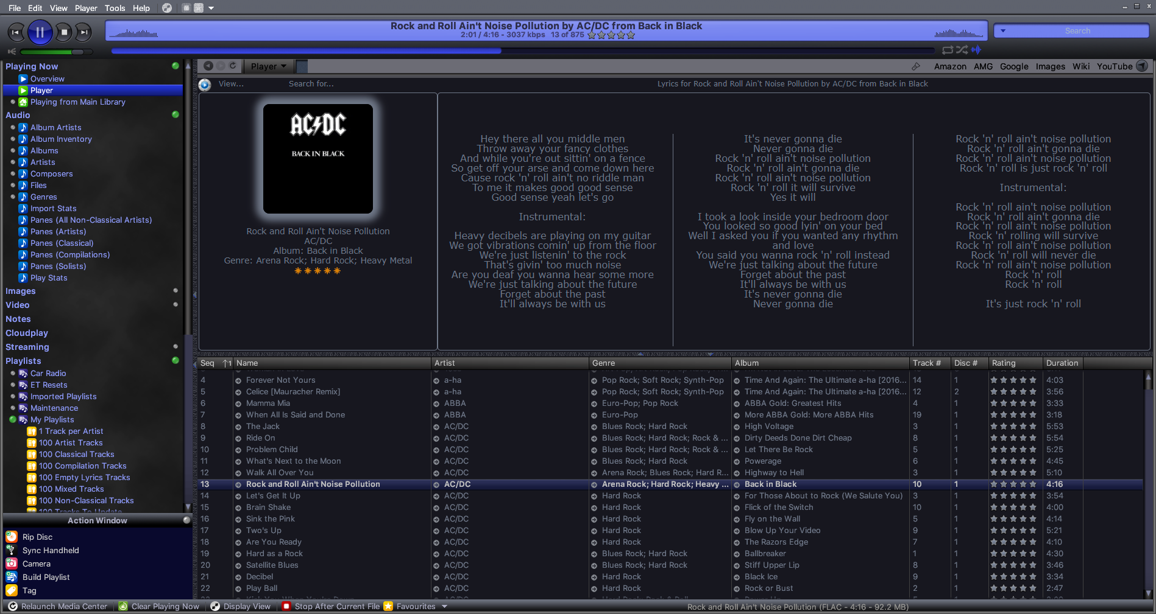The height and width of the screenshot is (614, 1156).
Task: Toggle the Audio section green dot
Action: 176,114
